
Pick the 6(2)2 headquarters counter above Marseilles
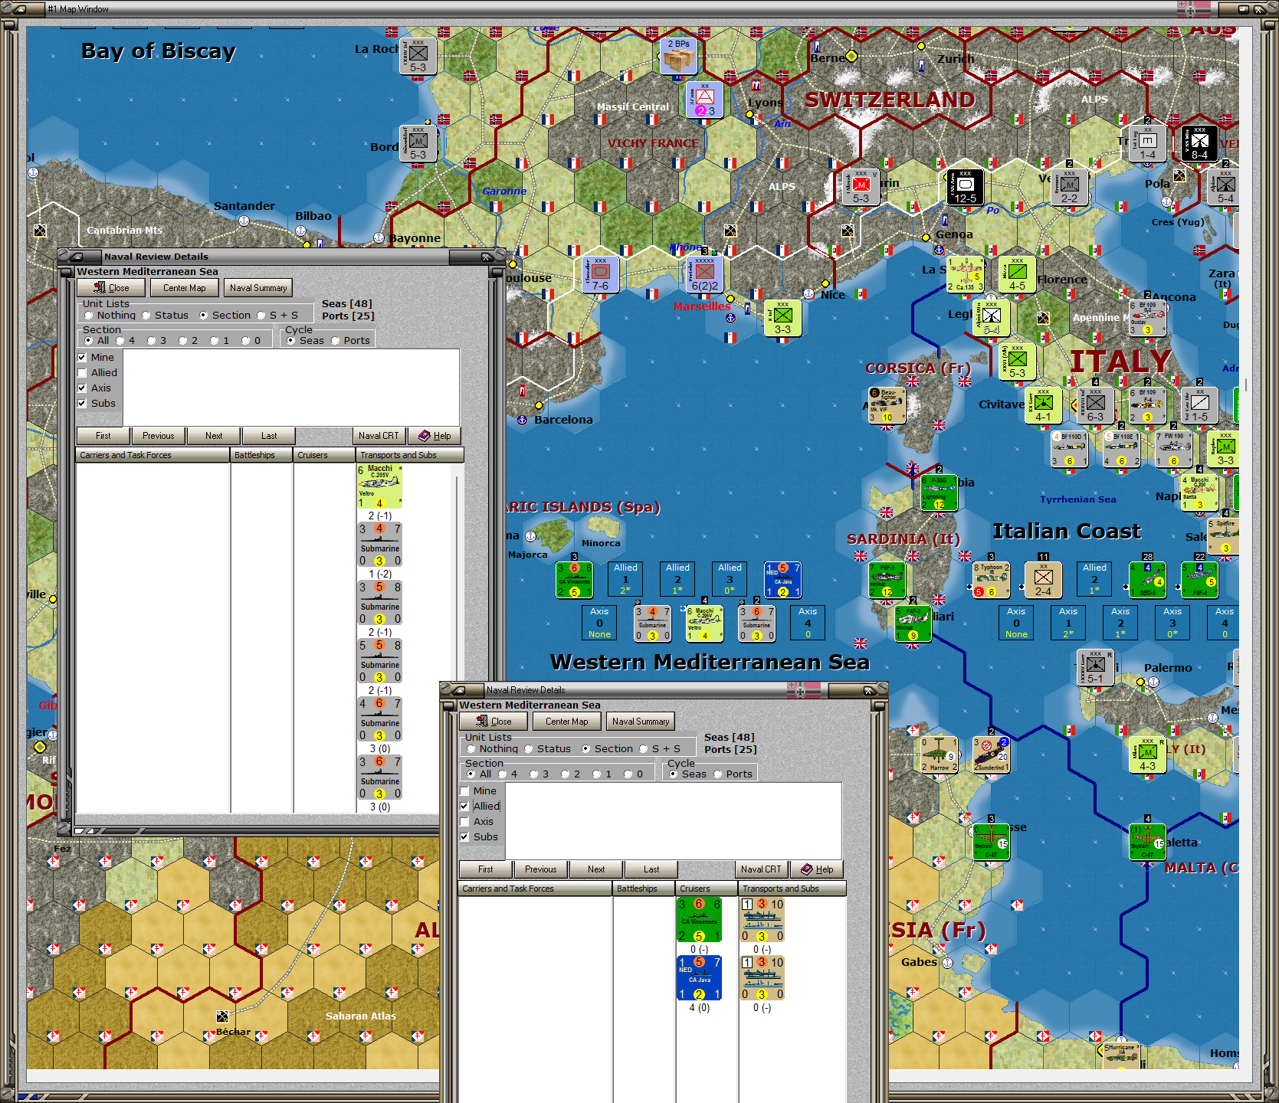point(704,274)
